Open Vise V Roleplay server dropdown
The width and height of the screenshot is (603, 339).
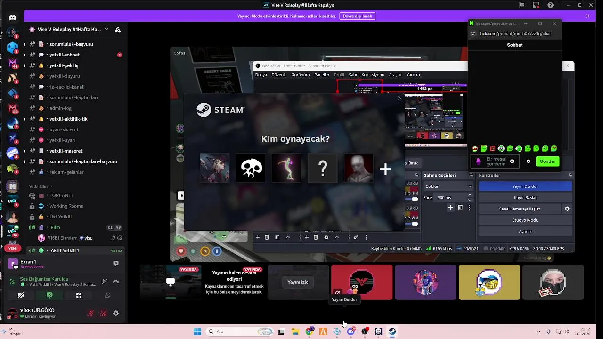pos(106,29)
